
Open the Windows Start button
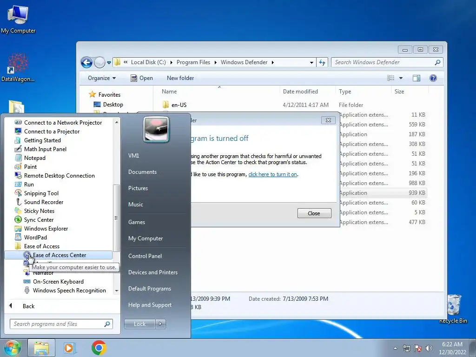(x=13, y=348)
